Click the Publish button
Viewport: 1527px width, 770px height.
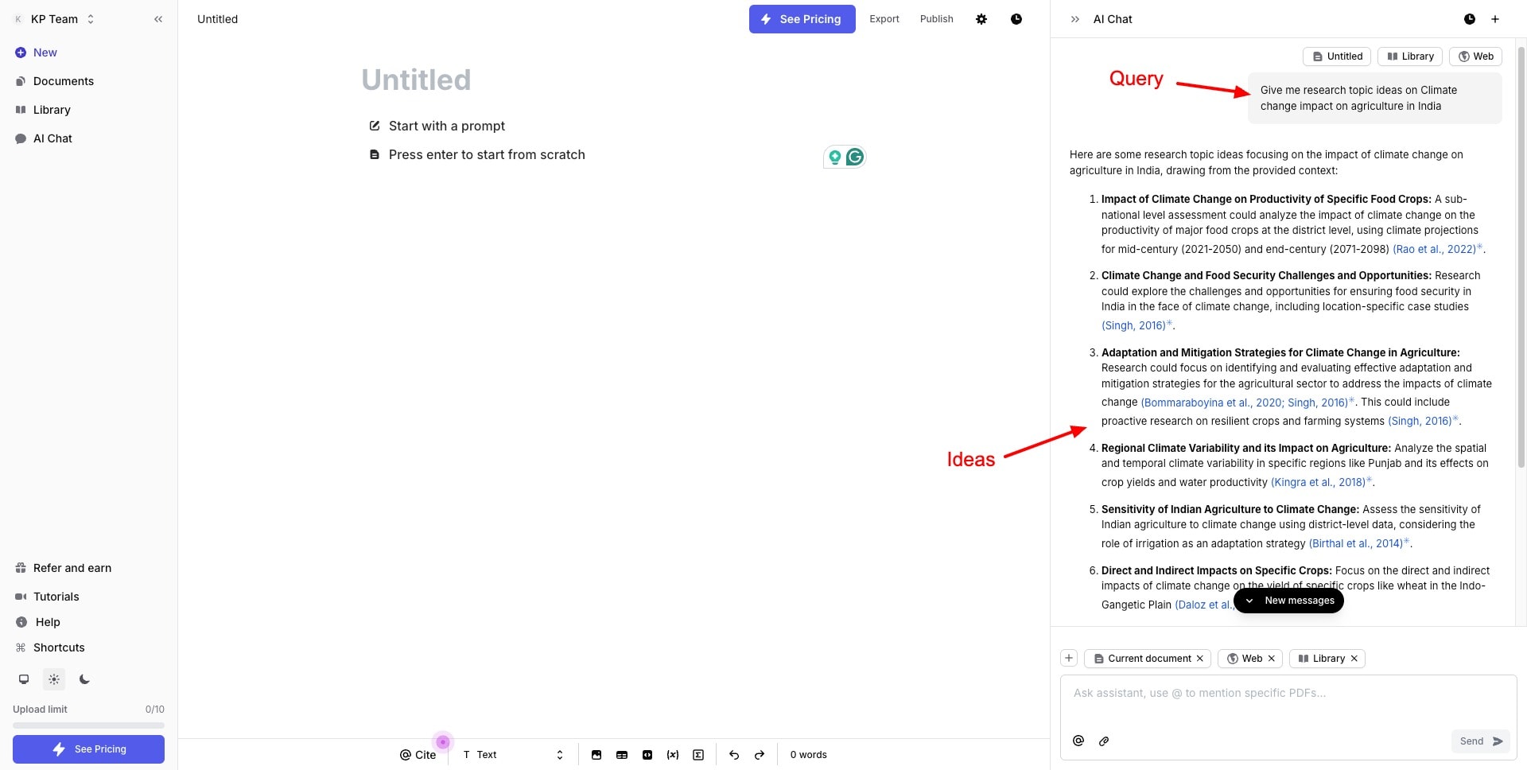tap(936, 19)
